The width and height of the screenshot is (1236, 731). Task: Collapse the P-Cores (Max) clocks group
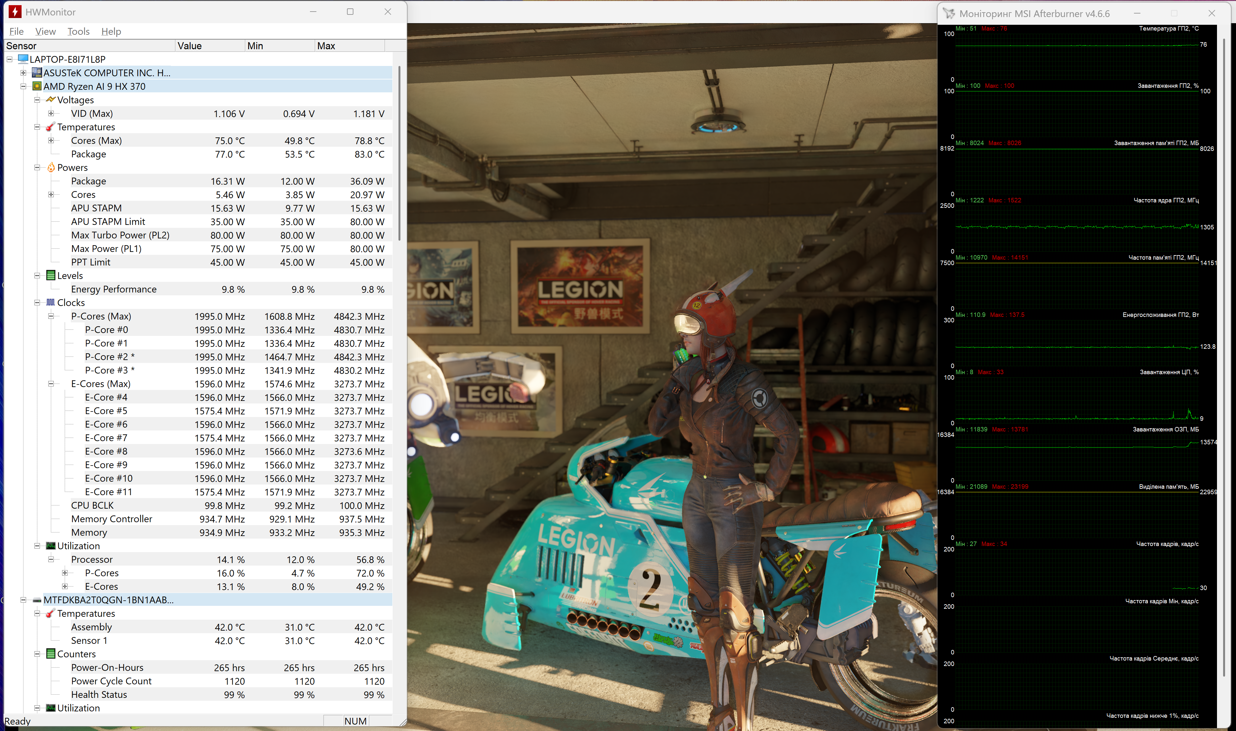(51, 316)
